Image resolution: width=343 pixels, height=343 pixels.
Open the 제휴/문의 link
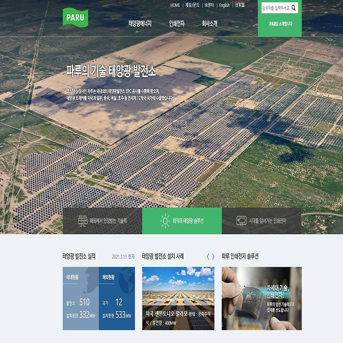pos(192,5)
